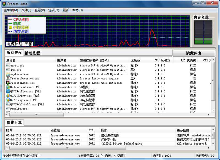220x160 pixels.
Task: Click the QQPCTAVSrv.exe shield icon
Action: coord(8,96)
